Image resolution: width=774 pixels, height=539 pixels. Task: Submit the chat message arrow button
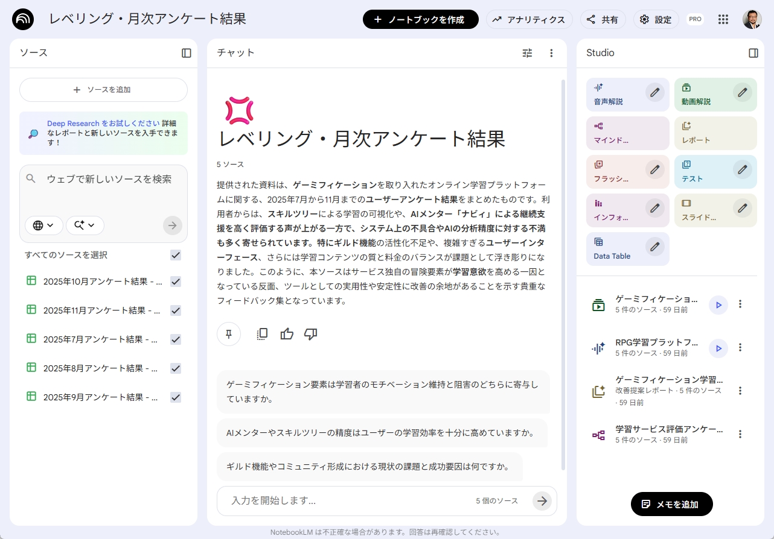[x=542, y=501]
